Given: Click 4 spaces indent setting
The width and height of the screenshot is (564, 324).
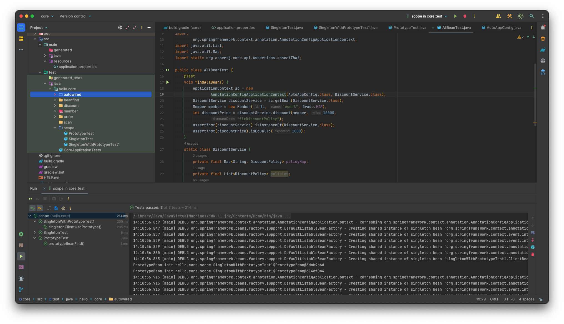Looking at the screenshot, I should [x=527, y=299].
